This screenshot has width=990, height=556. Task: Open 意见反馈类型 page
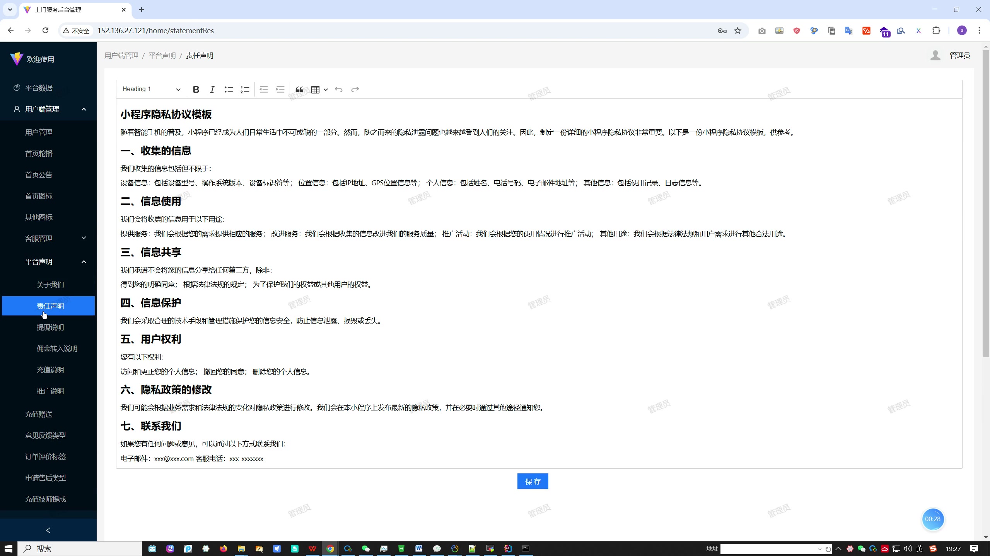(x=48, y=436)
